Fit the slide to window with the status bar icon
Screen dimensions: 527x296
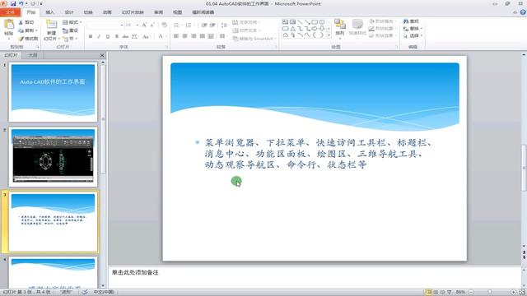522,293
